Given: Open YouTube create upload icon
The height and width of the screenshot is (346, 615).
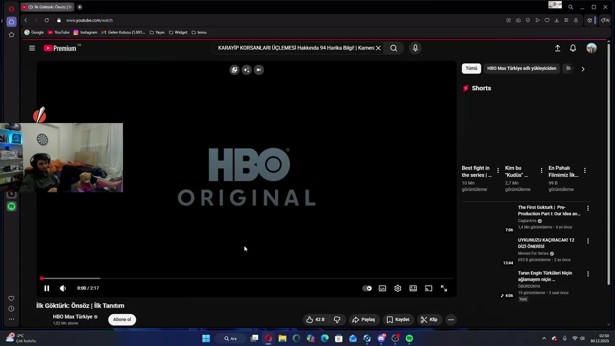Looking at the screenshot, I should [x=557, y=48].
